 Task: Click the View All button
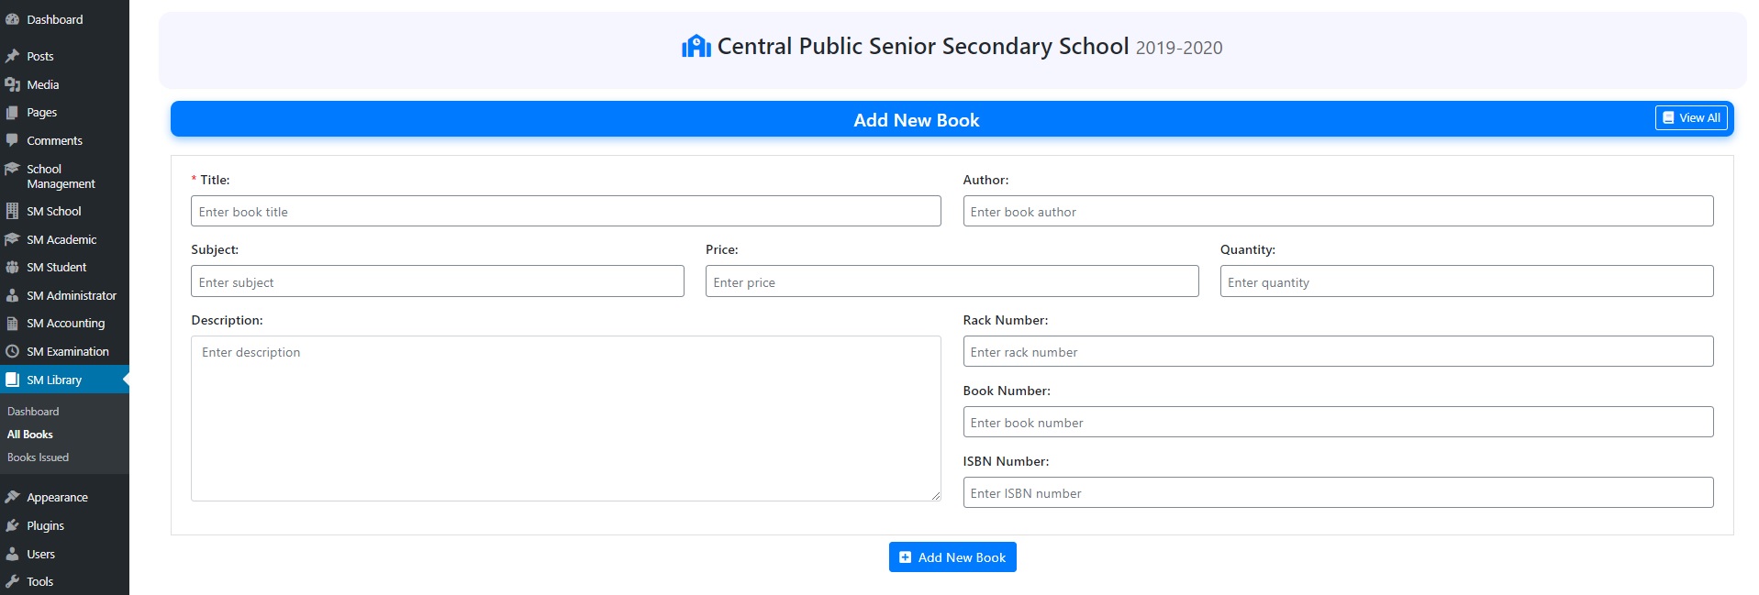click(x=1690, y=117)
